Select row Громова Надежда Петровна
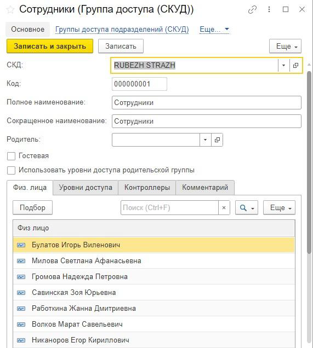The height and width of the screenshot is (348, 313). pos(154,277)
